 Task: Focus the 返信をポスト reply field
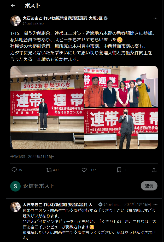click(80, 186)
